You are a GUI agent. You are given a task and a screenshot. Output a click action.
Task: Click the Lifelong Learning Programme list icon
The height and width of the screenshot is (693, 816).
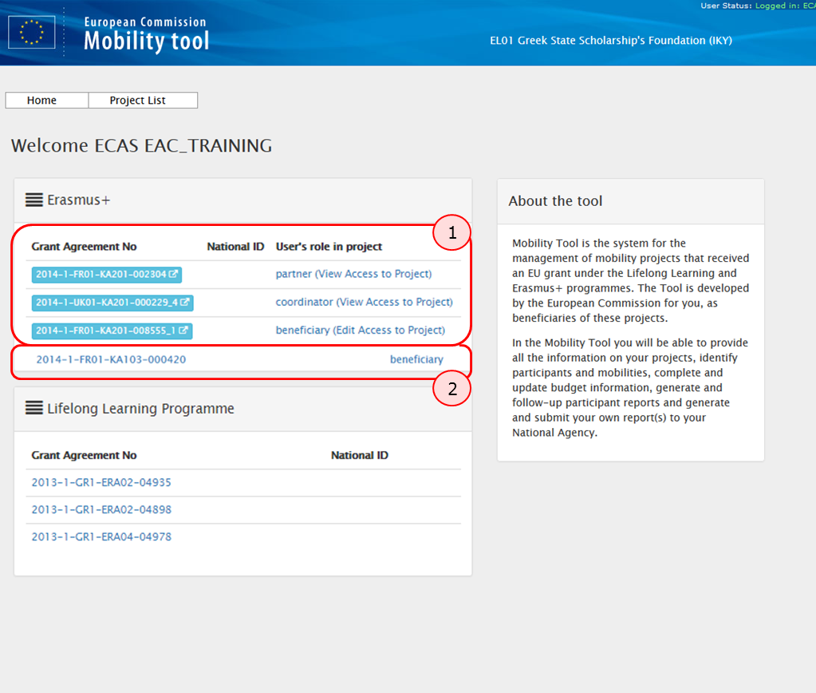coord(34,408)
